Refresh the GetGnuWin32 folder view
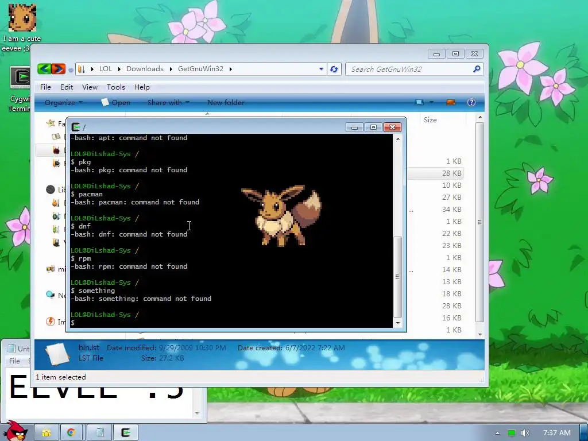This screenshot has height=441, width=588. point(334,69)
